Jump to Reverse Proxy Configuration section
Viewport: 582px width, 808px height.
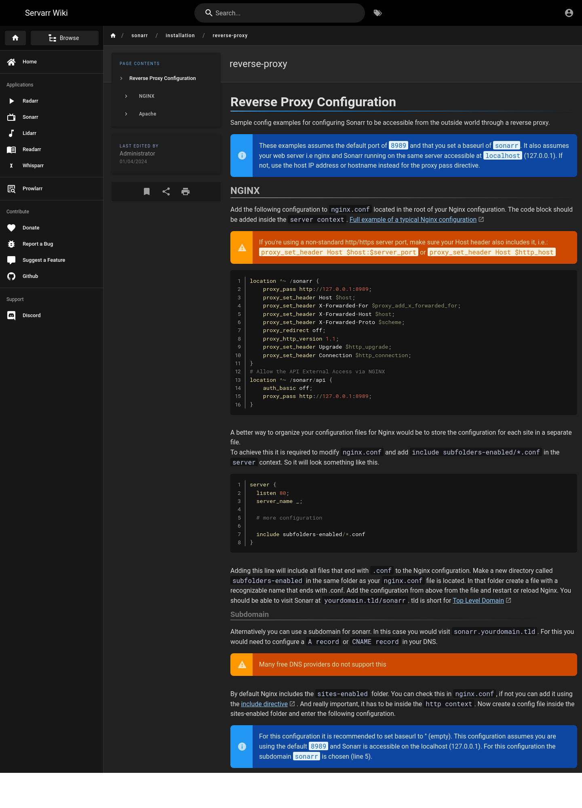tap(162, 78)
